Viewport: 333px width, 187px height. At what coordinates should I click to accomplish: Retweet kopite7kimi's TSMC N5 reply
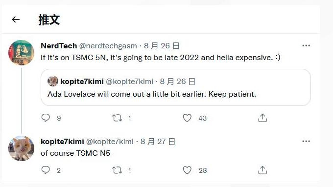[x=117, y=170]
